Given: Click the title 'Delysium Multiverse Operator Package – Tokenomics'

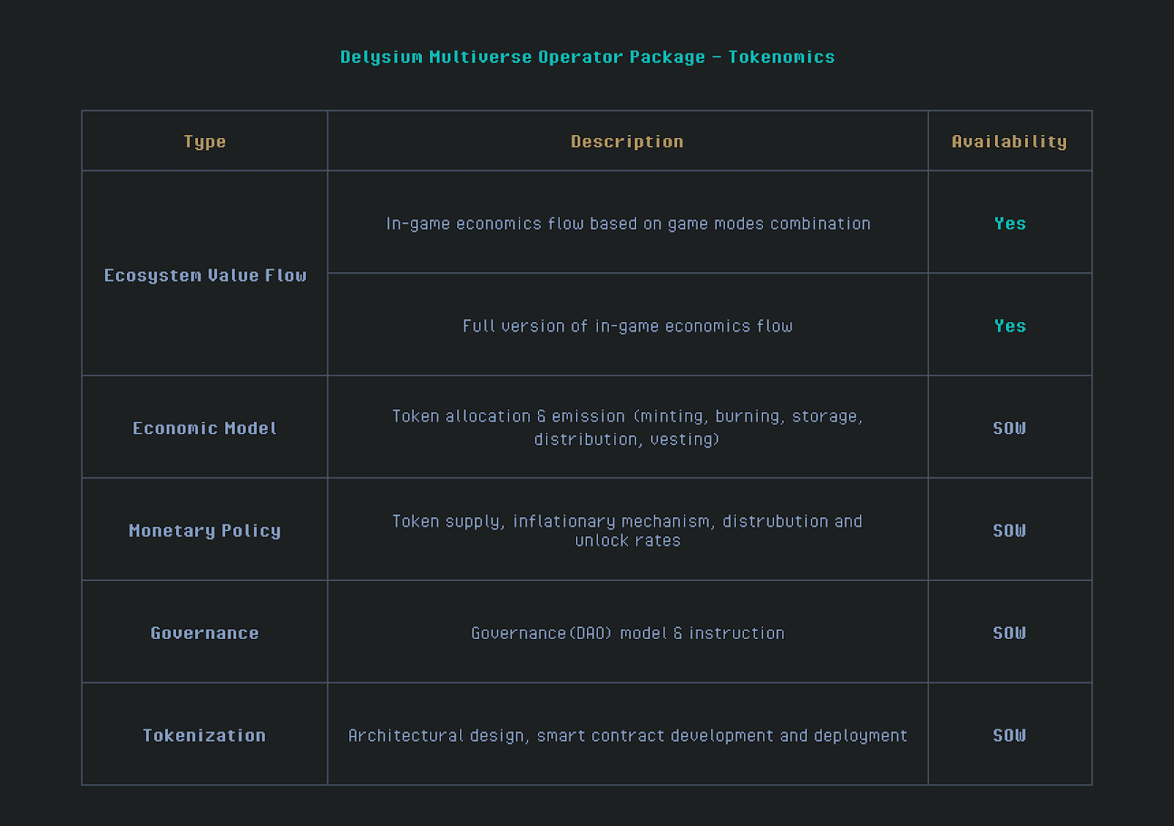Looking at the screenshot, I should coord(587,57).
